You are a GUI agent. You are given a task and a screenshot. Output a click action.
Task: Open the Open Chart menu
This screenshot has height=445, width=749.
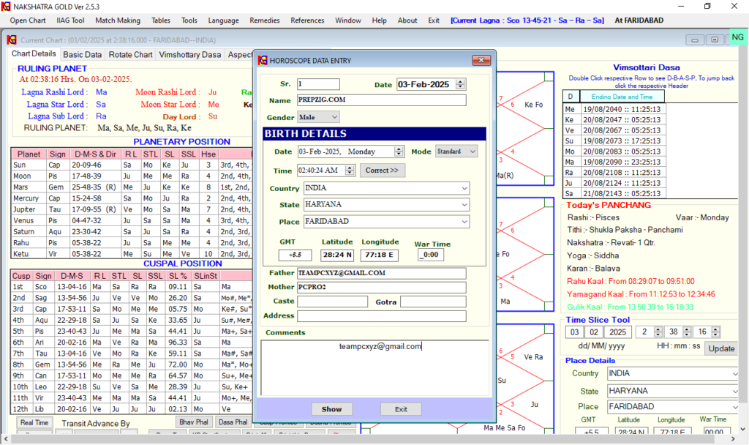[x=28, y=20]
